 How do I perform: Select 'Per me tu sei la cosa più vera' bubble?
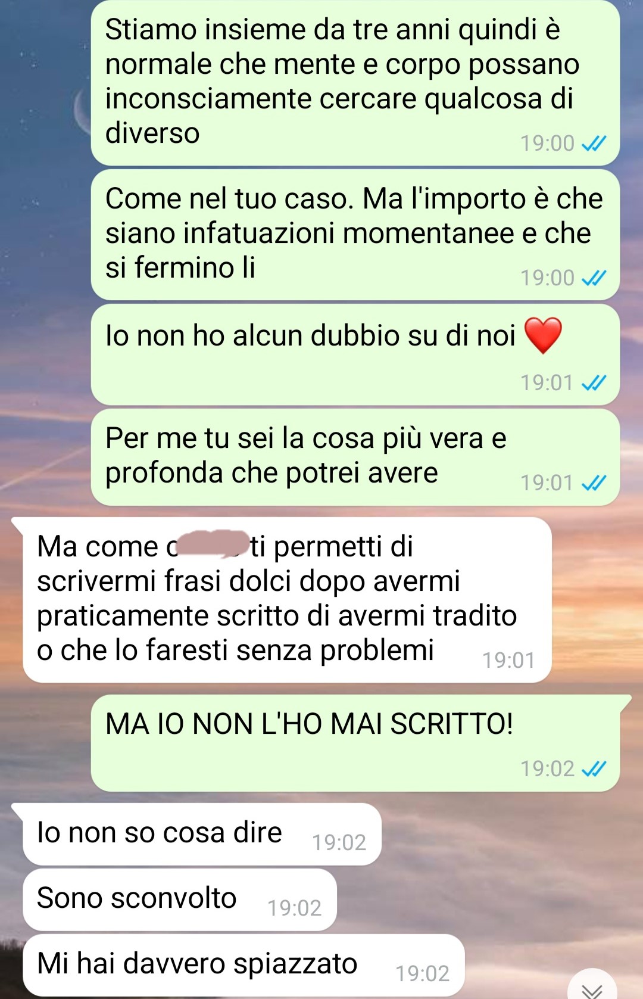(355, 457)
